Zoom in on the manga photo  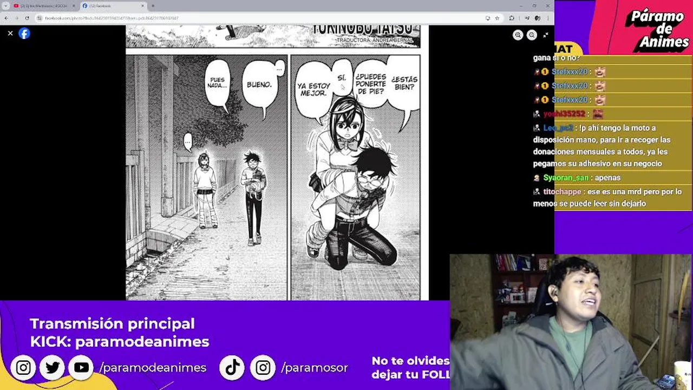coord(518,35)
